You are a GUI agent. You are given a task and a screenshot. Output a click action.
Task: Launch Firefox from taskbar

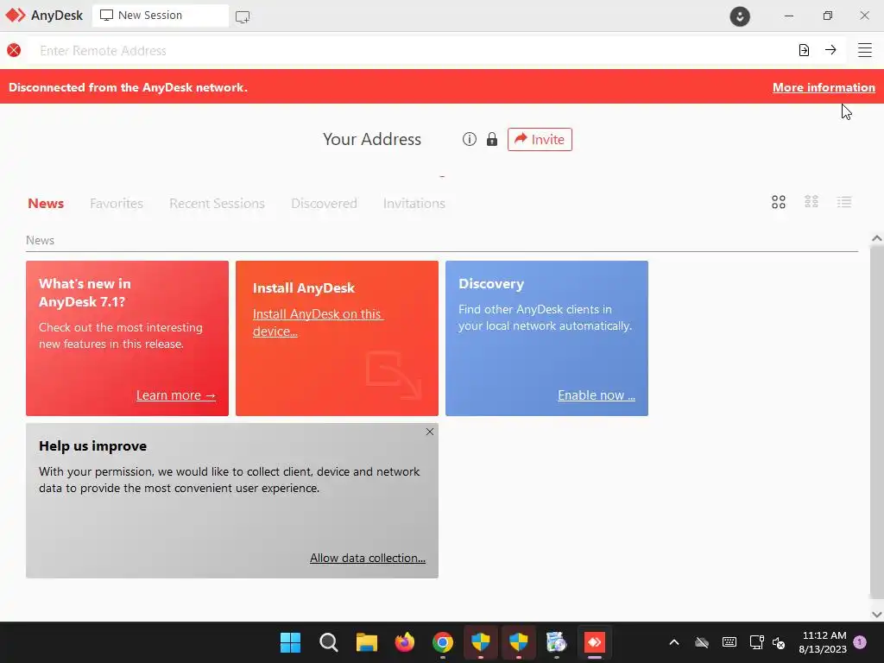[x=404, y=642]
